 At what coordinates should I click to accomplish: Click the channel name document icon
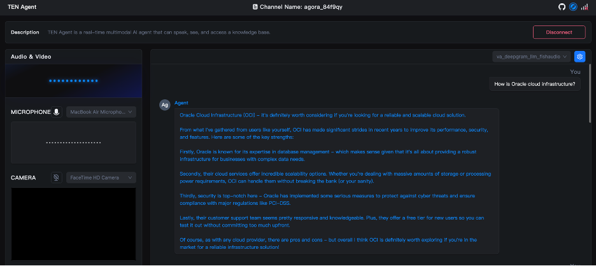[x=255, y=6]
